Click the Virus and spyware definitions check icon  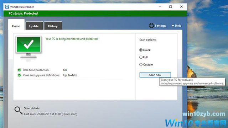click(x=19, y=75)
